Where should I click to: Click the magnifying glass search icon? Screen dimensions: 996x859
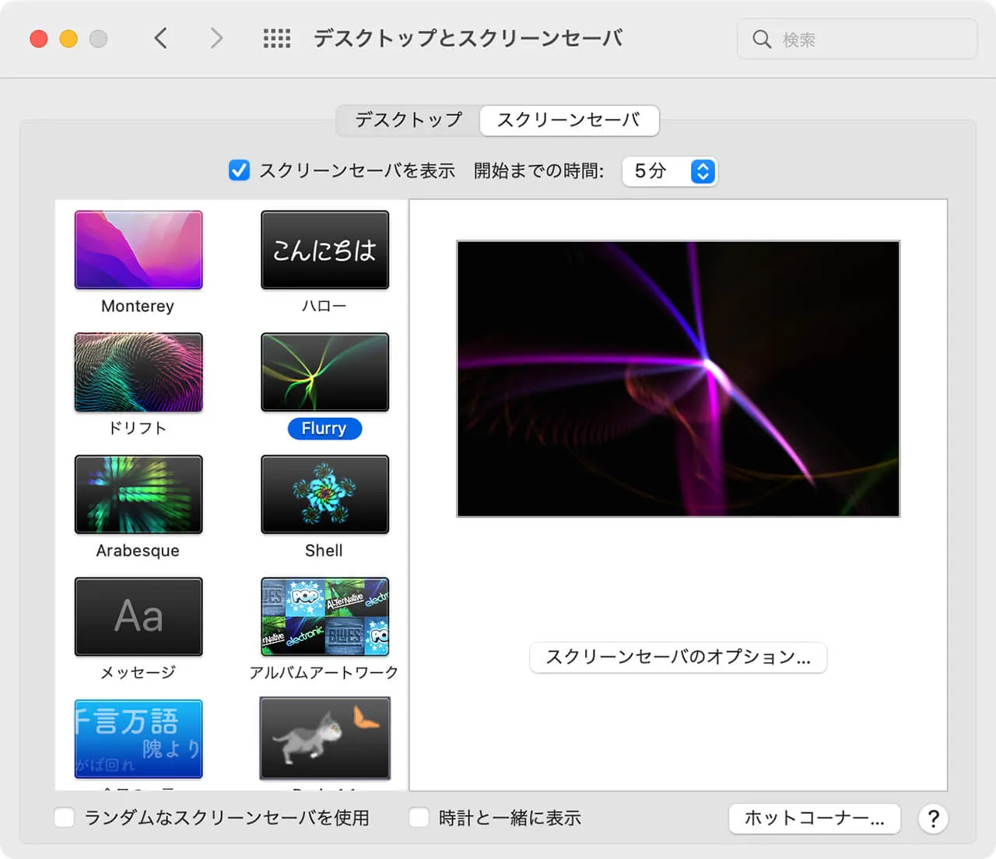[x=762, y=39]
